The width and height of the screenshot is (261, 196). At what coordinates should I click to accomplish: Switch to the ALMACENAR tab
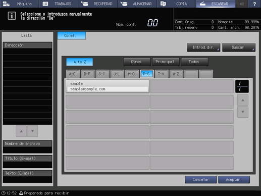137,4
